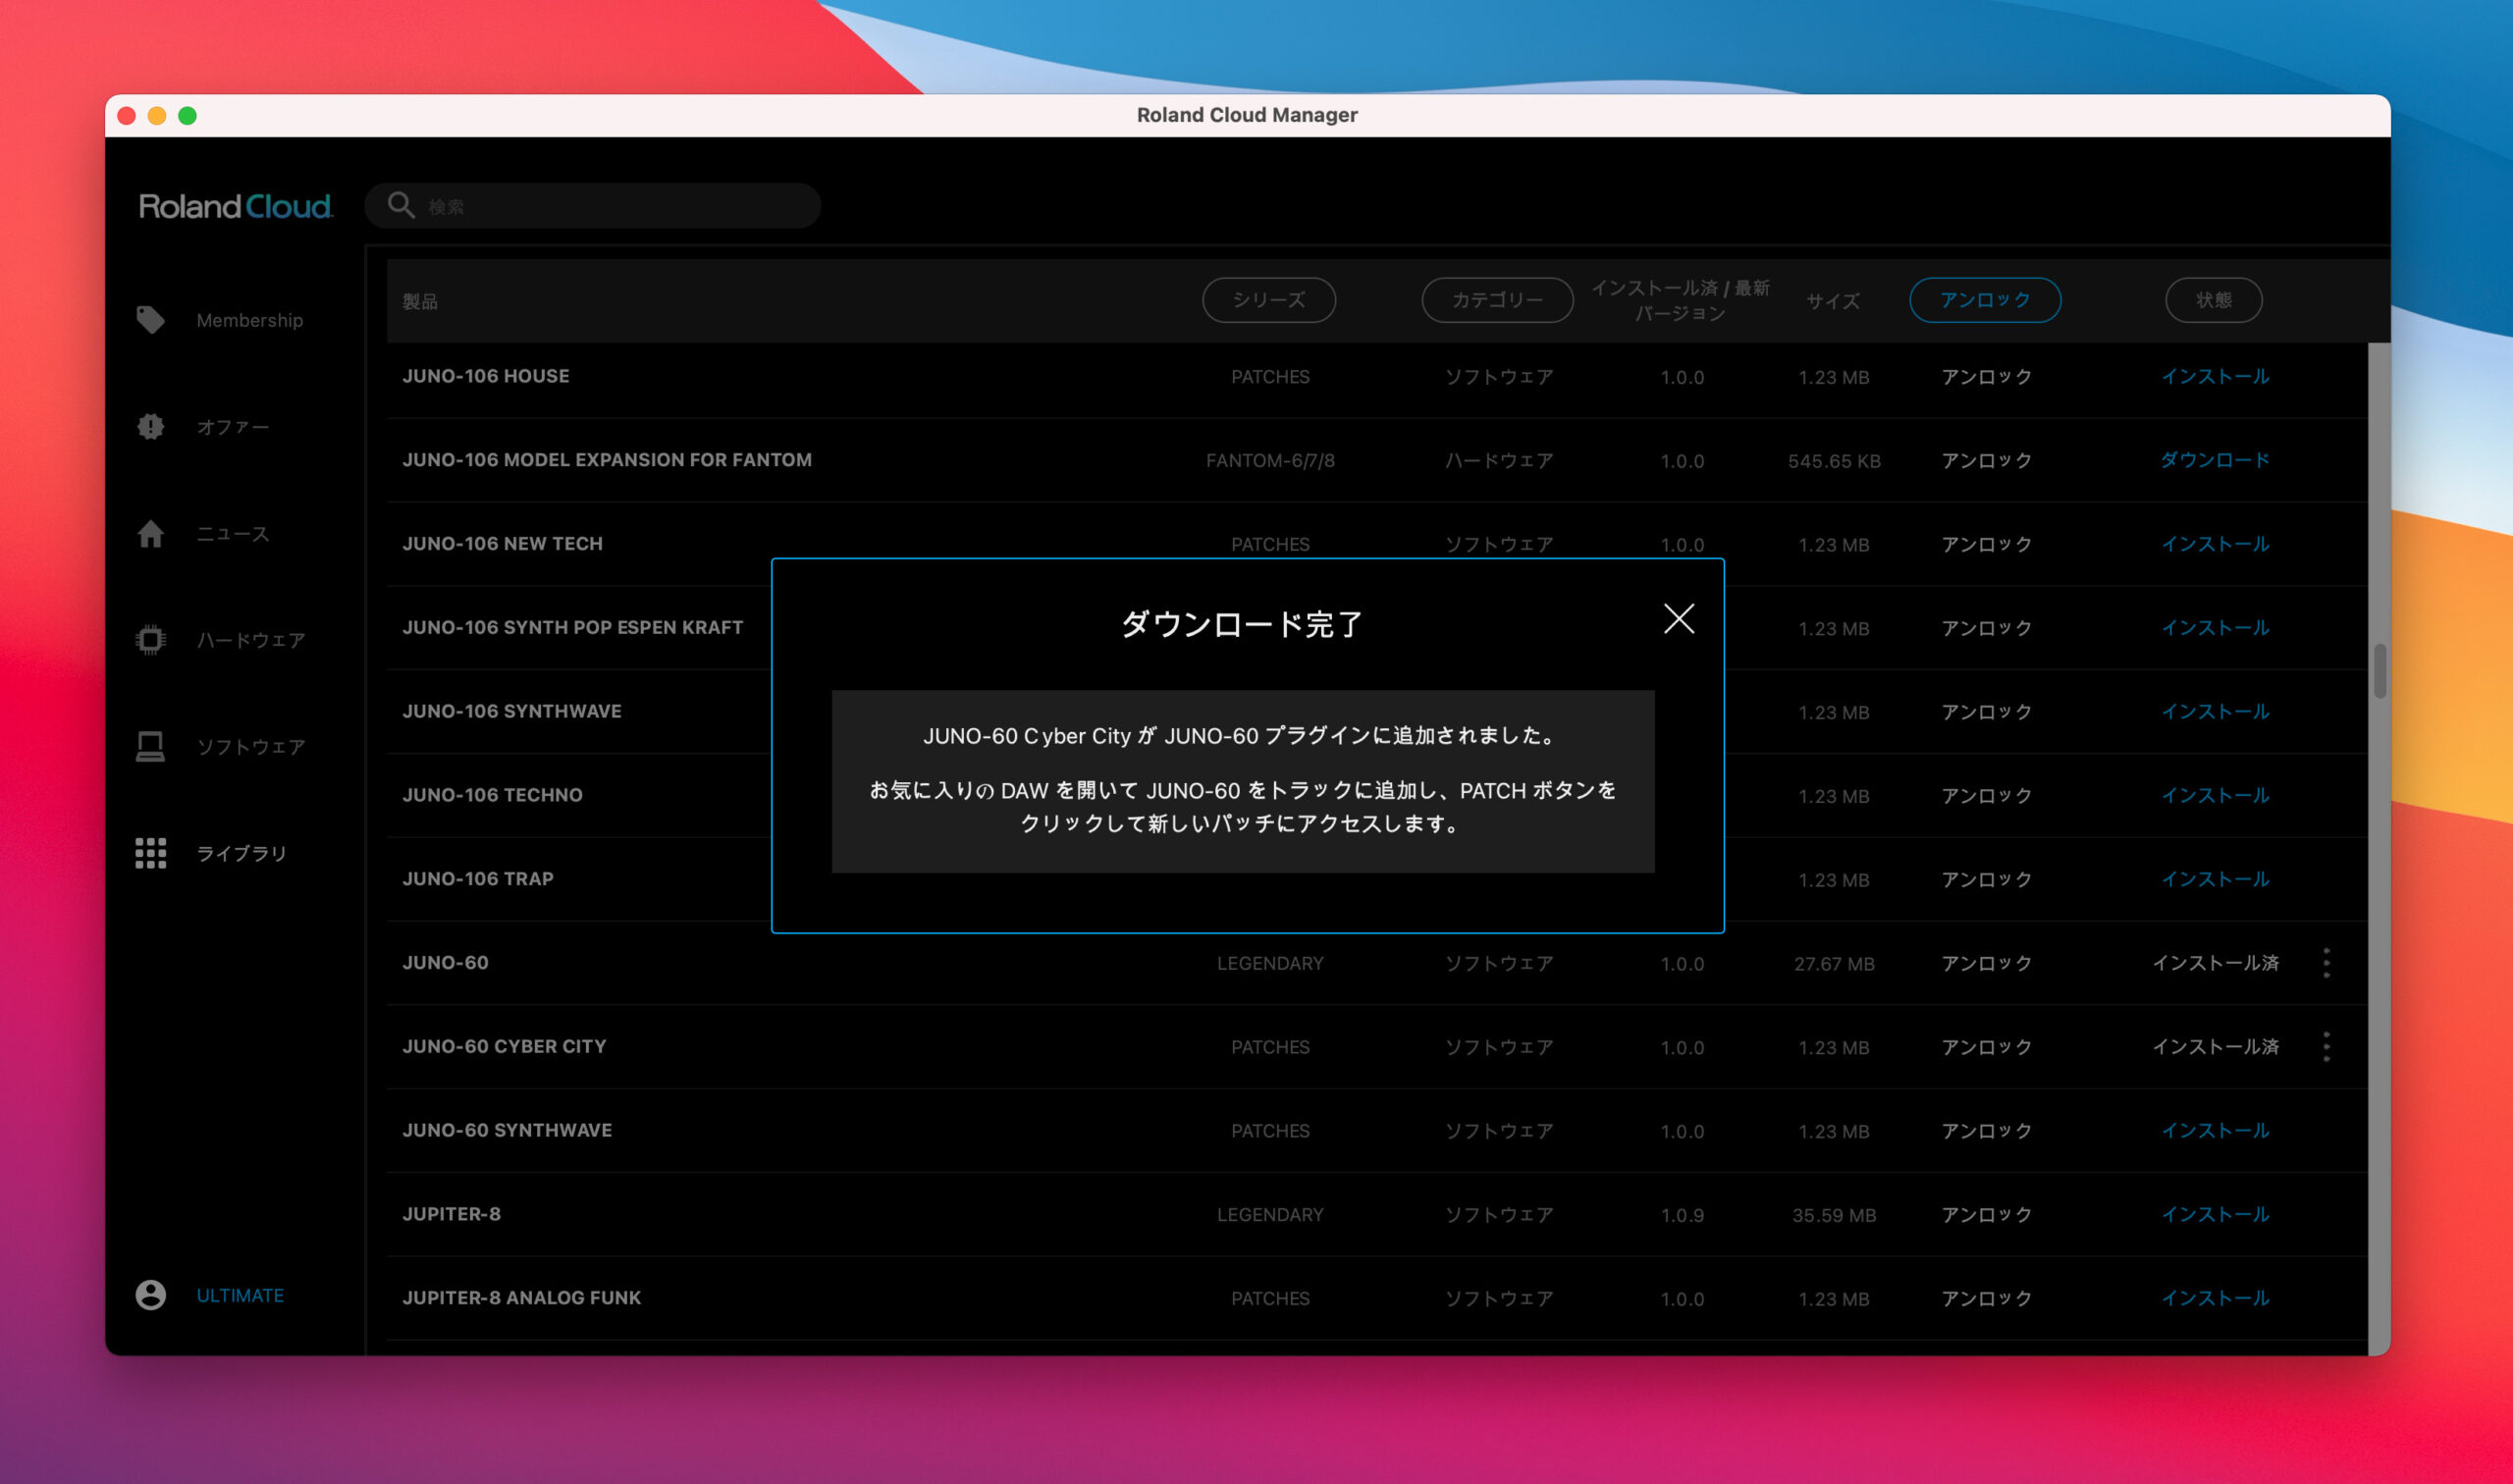Install JUNO-106 SYNTHWAVE
This screenshot has width=2513, height=1484.
coord(2215,712)
